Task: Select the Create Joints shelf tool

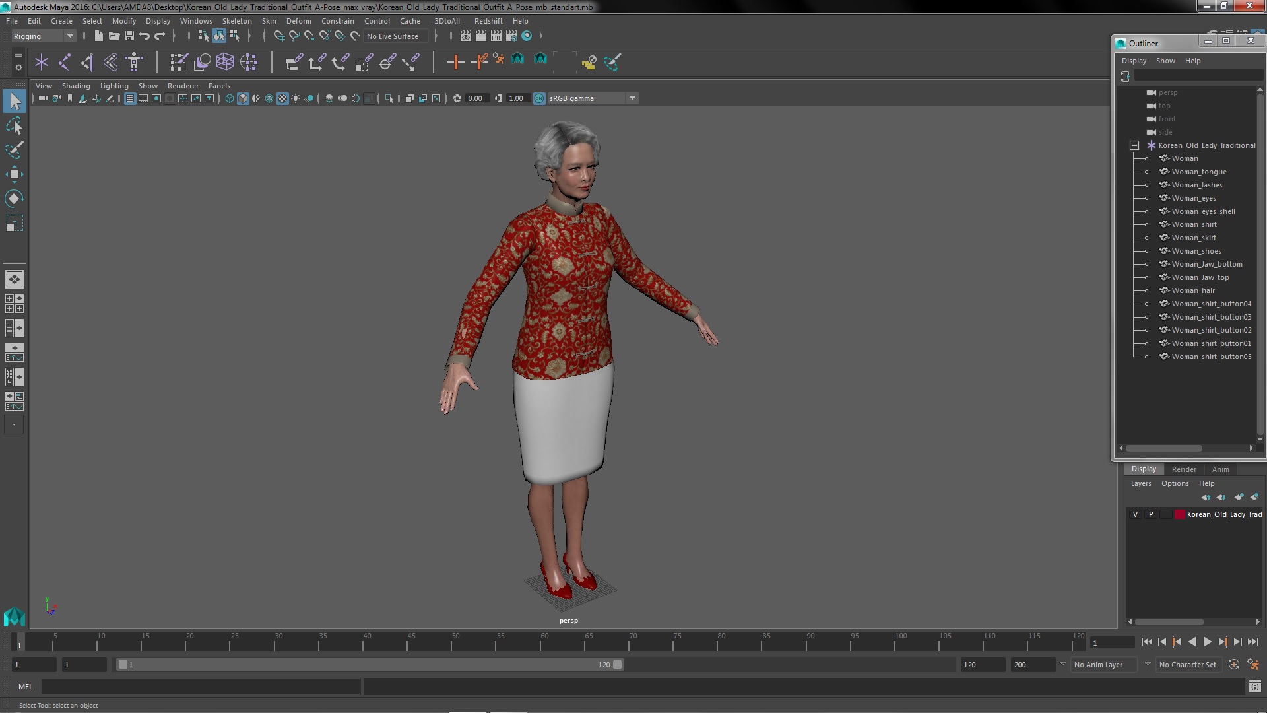Action: pyautogui.click(x=64, y=62)
